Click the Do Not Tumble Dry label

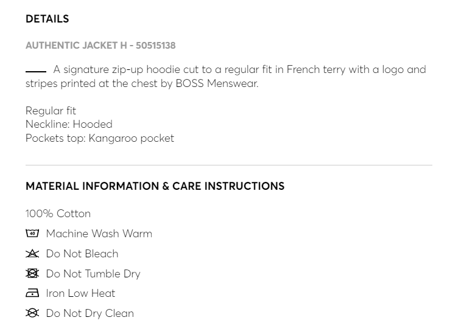[x=93, y=274]
